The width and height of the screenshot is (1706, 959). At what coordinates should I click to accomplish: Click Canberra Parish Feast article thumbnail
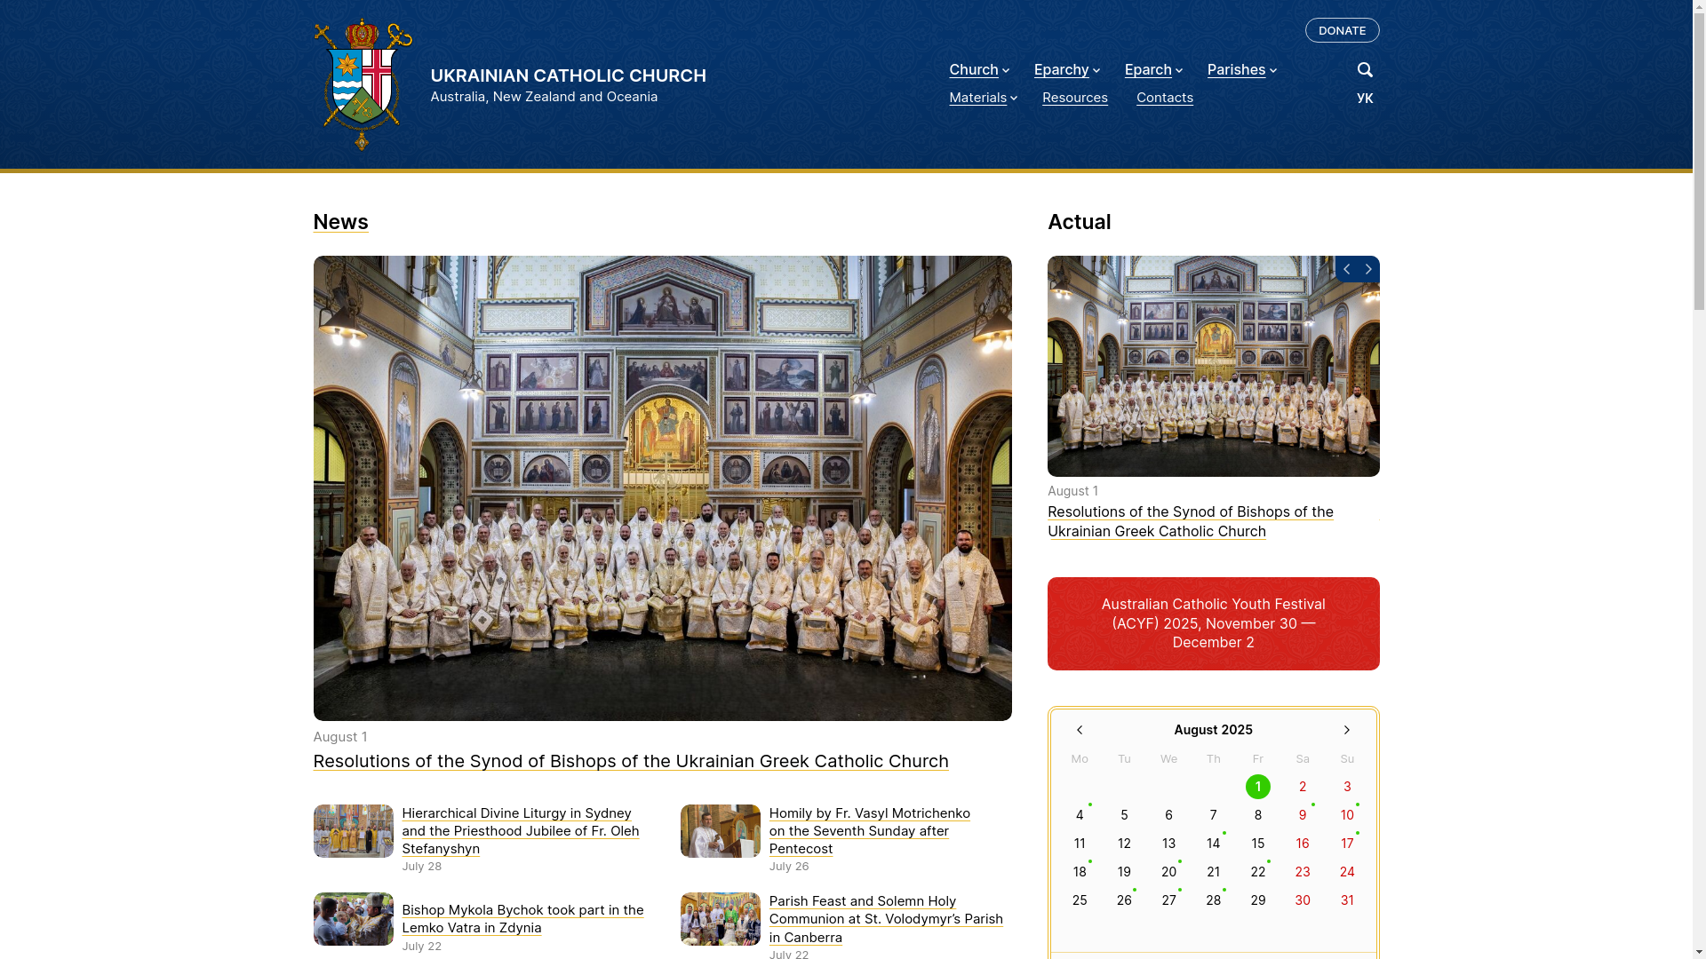coord(721,919)
